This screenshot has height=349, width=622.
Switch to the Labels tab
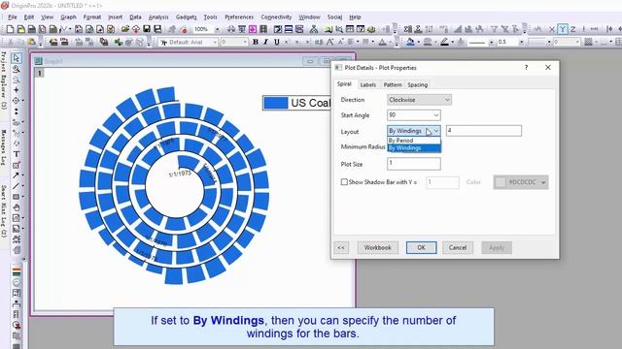pyautogui.click(x=367, y=84)
